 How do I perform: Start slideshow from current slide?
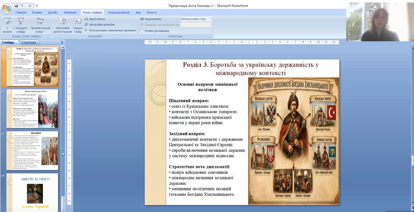20,25
